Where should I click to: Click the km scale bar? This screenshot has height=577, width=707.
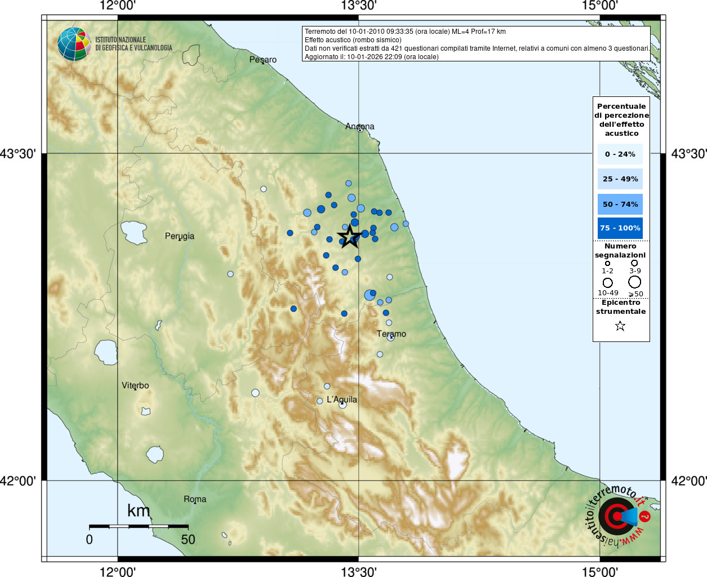click(x=139, y=526)
